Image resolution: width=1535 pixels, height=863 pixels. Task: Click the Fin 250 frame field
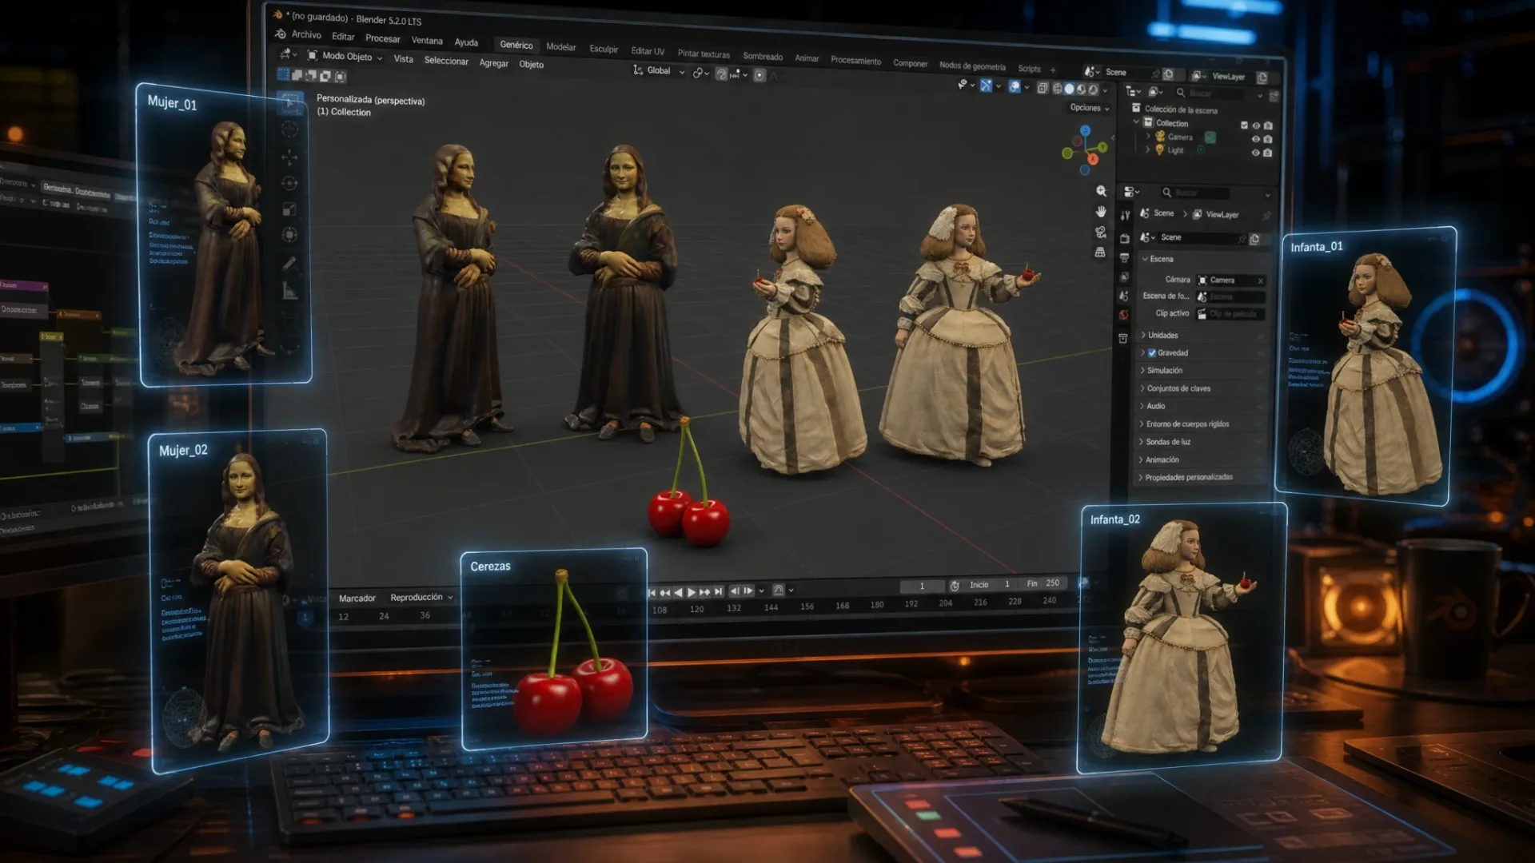(x=1043, y=583)
